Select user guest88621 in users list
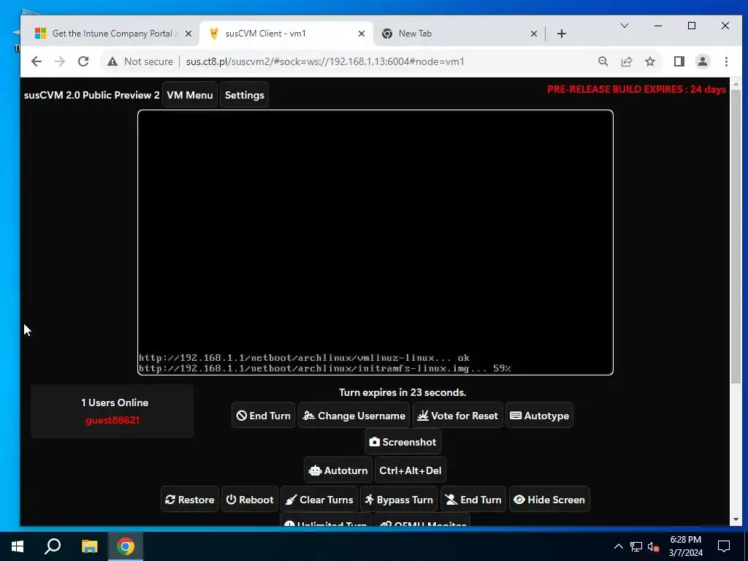The width and height of the screenshot is (748, 561). 112,420
